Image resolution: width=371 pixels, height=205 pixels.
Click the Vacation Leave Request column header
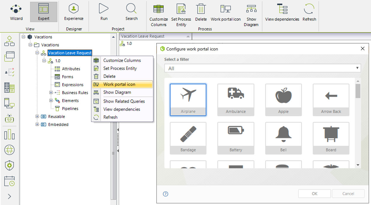[x=156, y=36]
